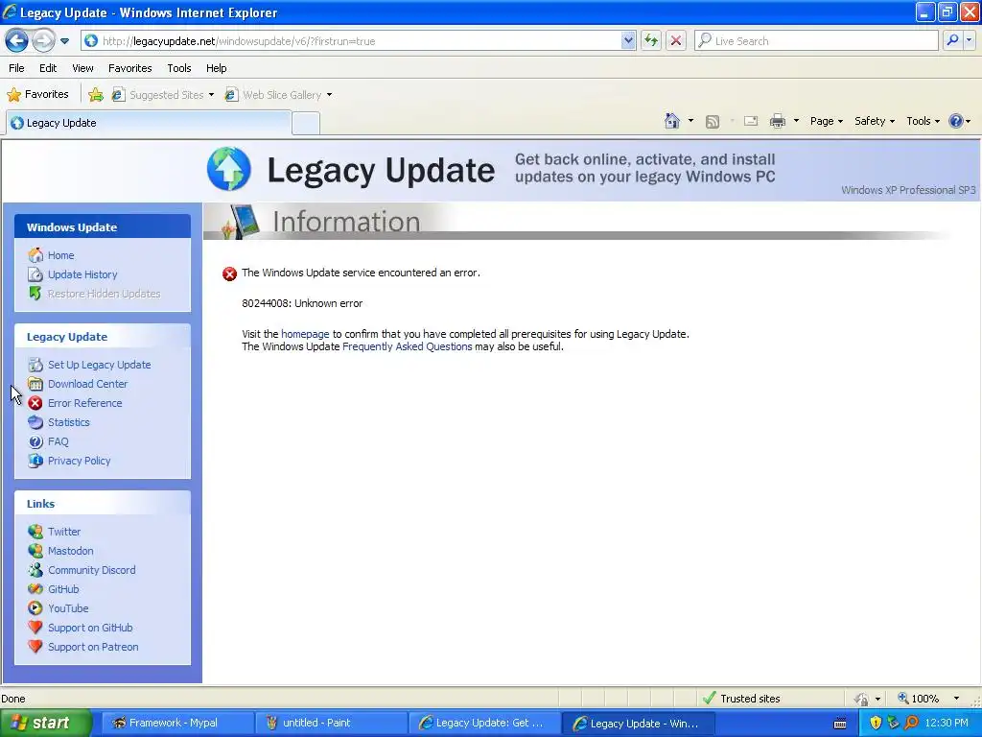This screenshot has height=737, width=982.
Task: Open the Favorites star button
Action: [37, 95]
